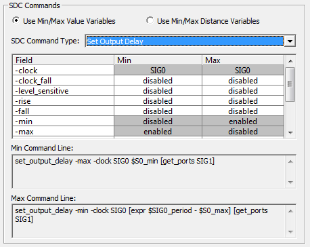Click the Field column header
This screenshot has height=247, width=310.
click(64, 60)
